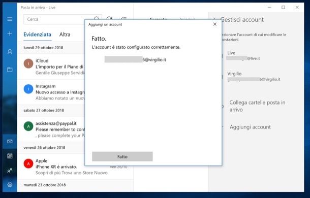Close the Aggiungi un account dialog
The image size is (310, 198).
[x=215, y=24]
